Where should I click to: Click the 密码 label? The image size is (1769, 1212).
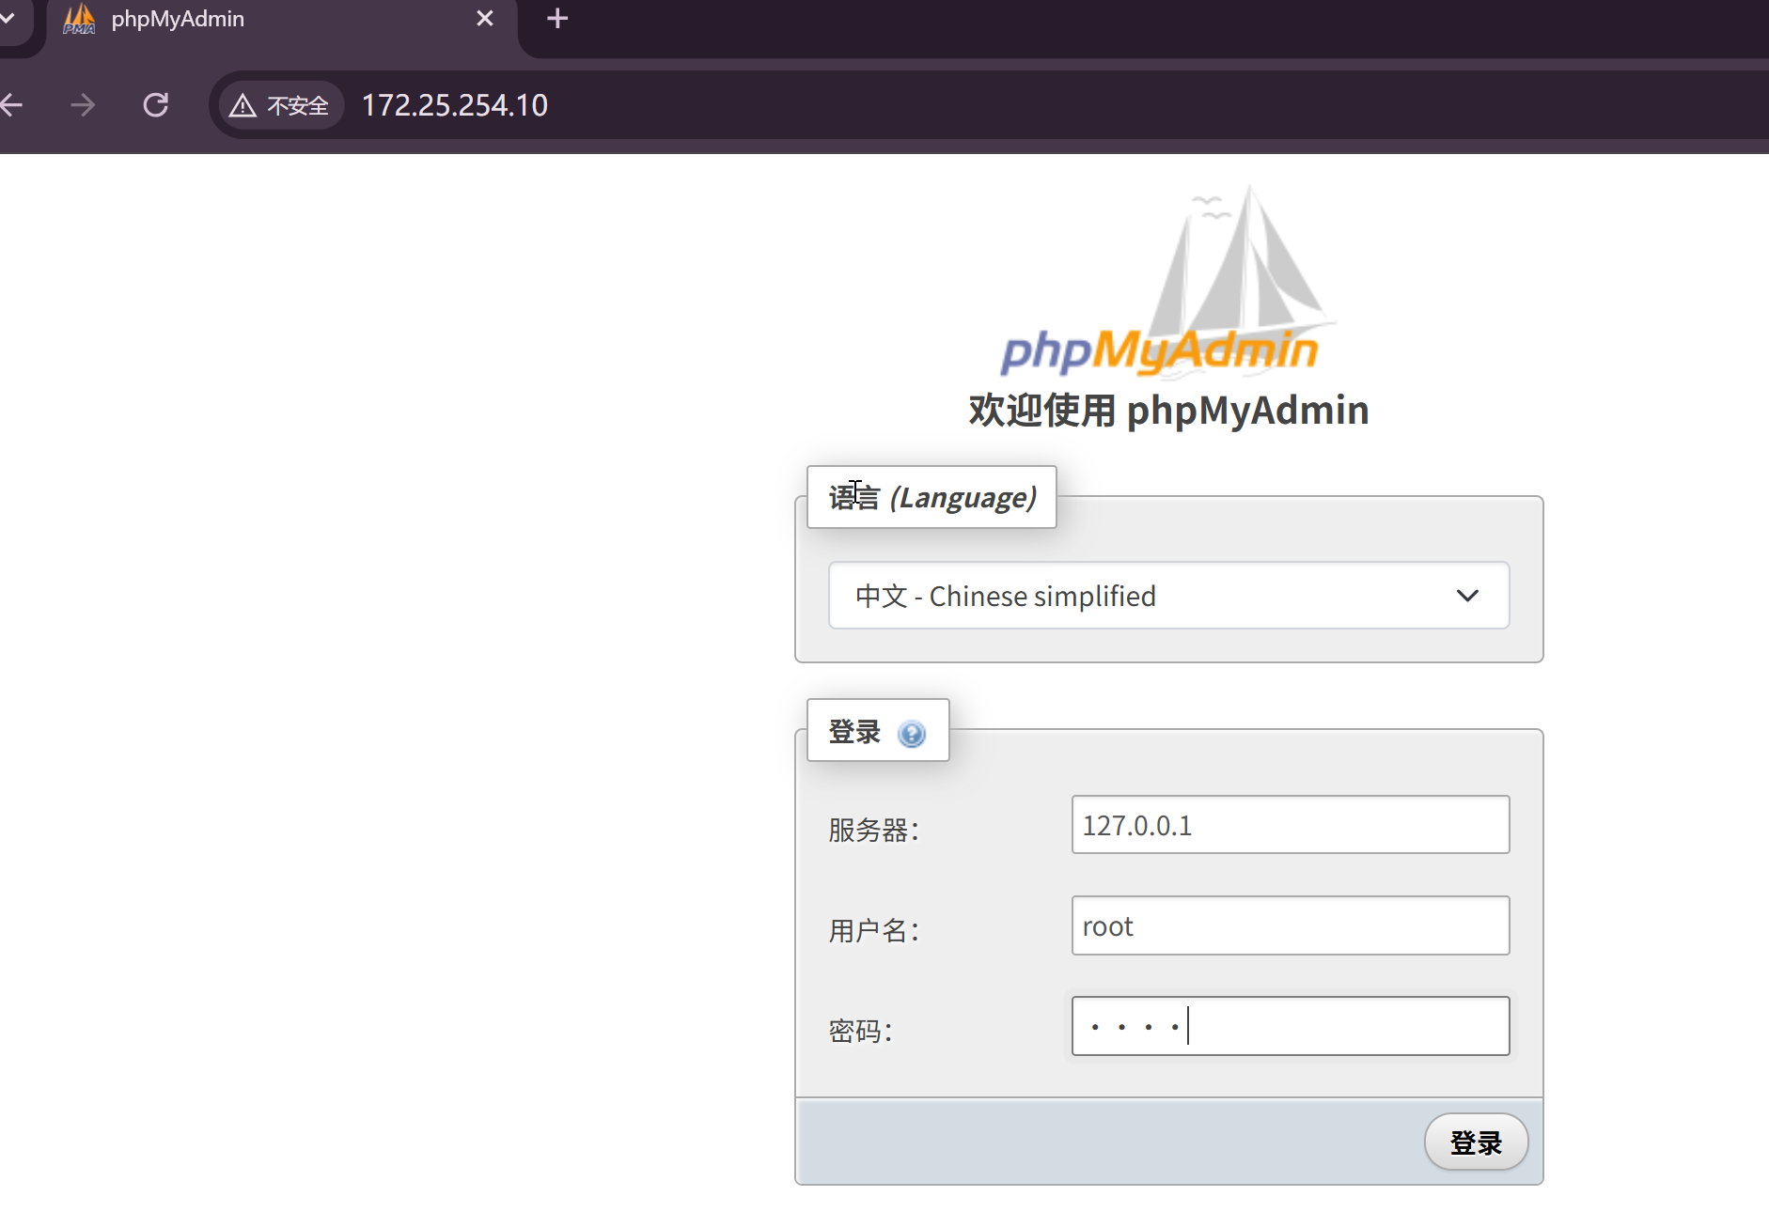(860, 1032)
